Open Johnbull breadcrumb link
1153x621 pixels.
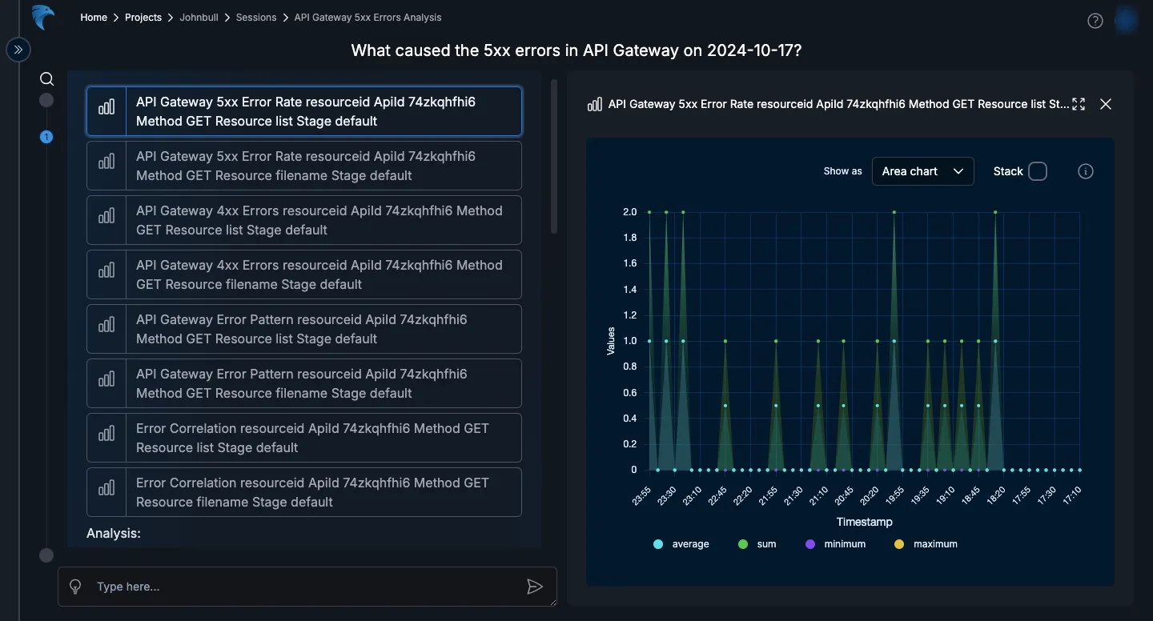(x=199, y=17)
